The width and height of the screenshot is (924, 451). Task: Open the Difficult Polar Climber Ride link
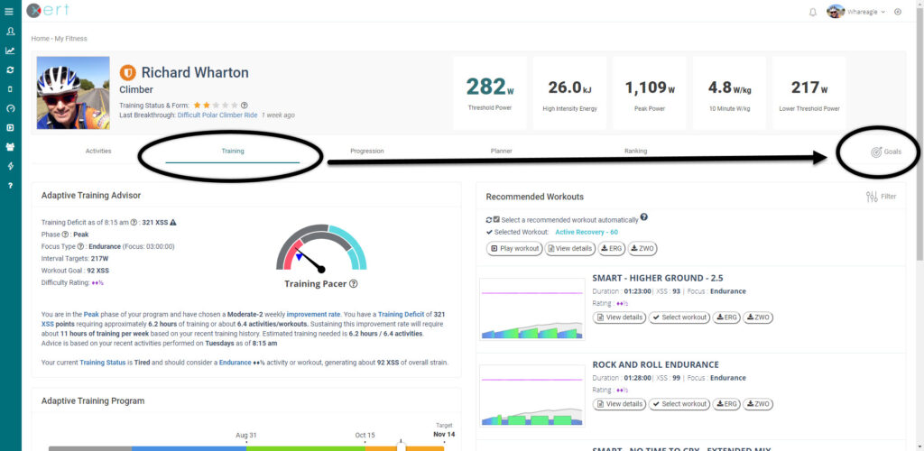[x=217, y=115]
